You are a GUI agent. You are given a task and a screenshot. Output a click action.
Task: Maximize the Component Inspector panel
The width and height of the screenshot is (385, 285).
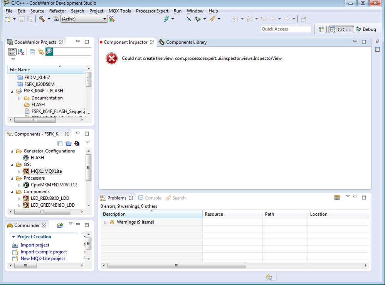pos(364,42)
